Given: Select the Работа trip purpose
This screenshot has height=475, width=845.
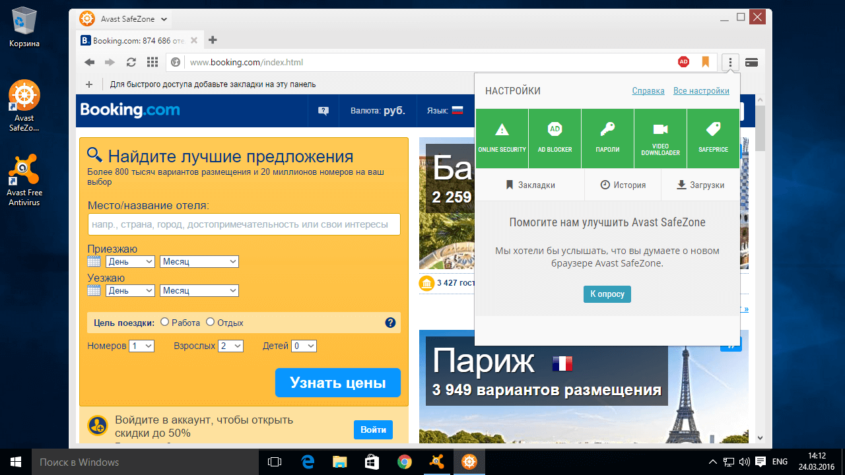Looking at the screenshot, I should point(164,322).
